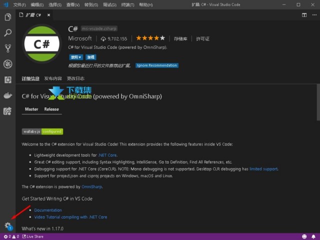Open the .NET Core link
The width and height of the screenshot is (320, 240).
click(x=107, y=155)
